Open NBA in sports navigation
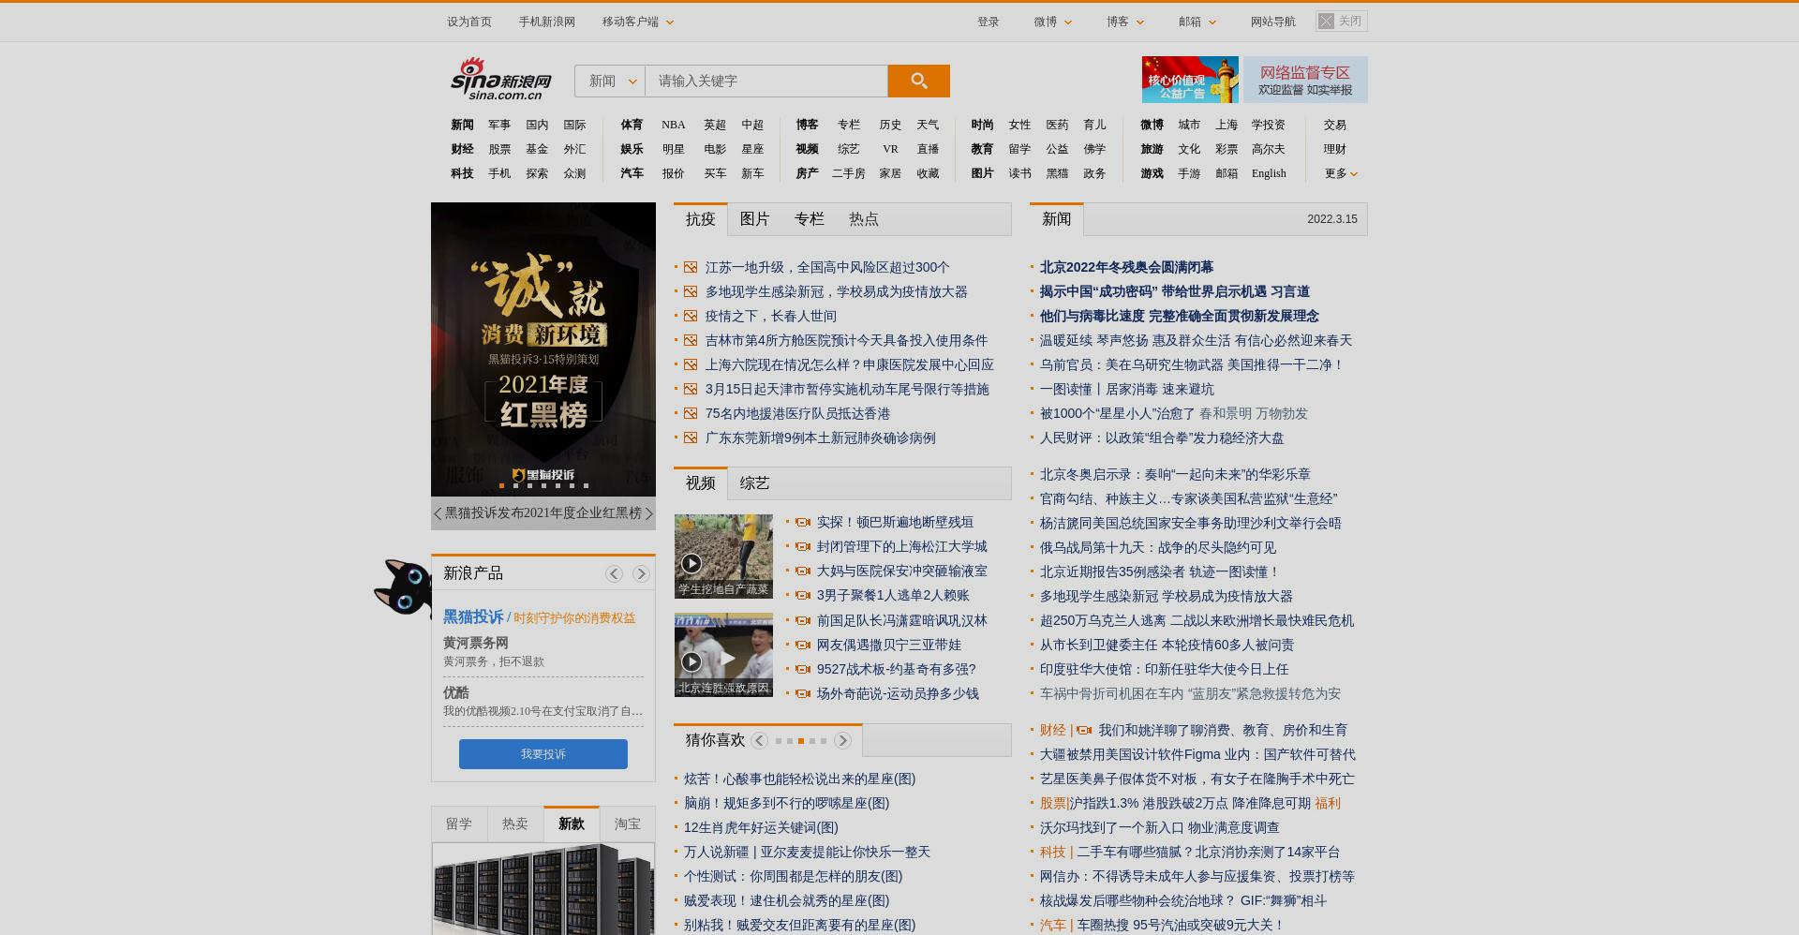The width and height of the screenshot is (1799, 935). (x=674, y=125)
